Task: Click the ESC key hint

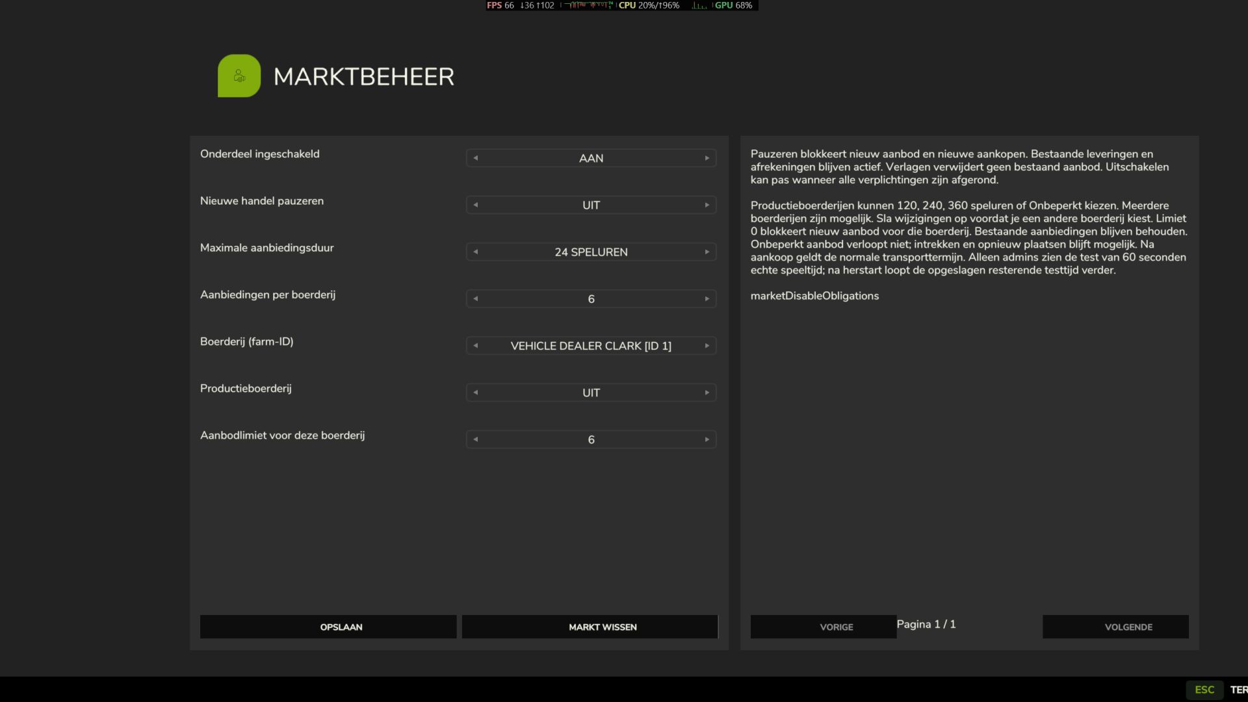Action: [1204, 690]
